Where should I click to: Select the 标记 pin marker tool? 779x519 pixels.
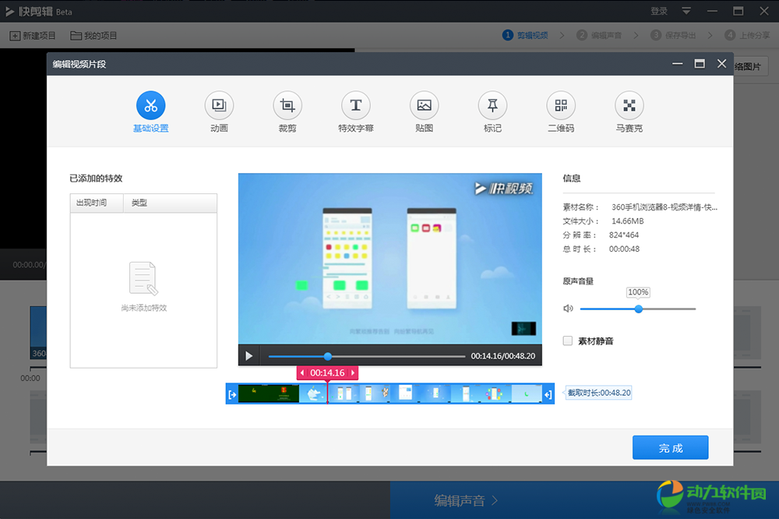coord(492,105)
